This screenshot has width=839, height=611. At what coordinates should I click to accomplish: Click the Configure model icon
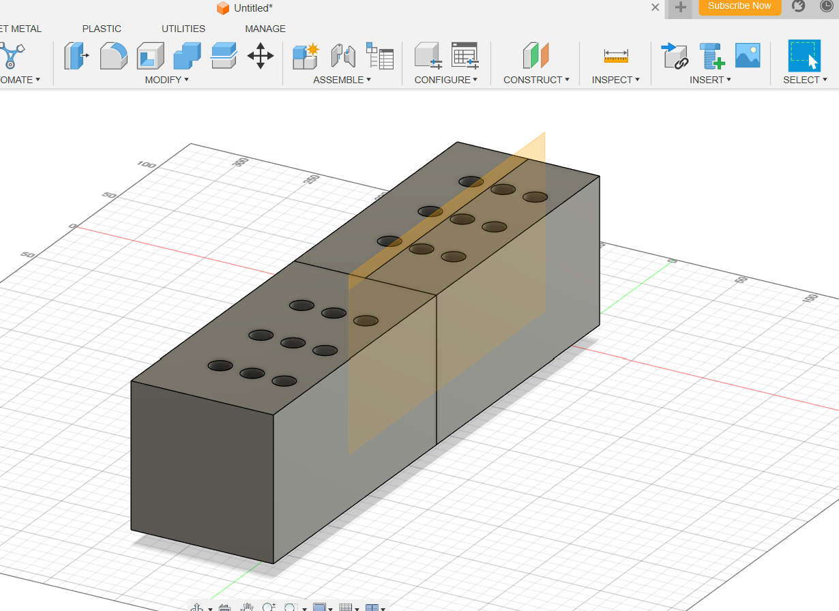point(428,56)
